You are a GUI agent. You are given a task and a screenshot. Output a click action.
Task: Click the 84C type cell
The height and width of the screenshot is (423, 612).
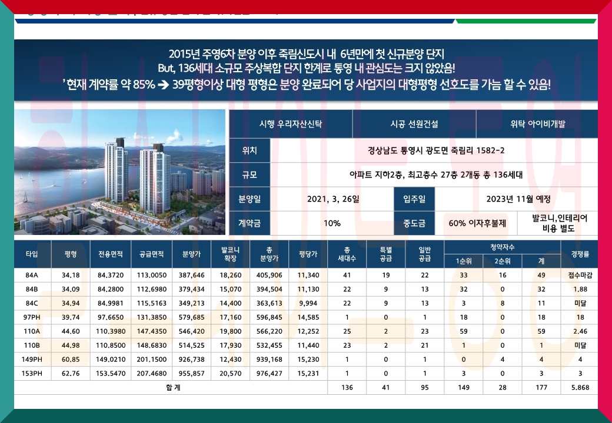[x=32, y=303]
